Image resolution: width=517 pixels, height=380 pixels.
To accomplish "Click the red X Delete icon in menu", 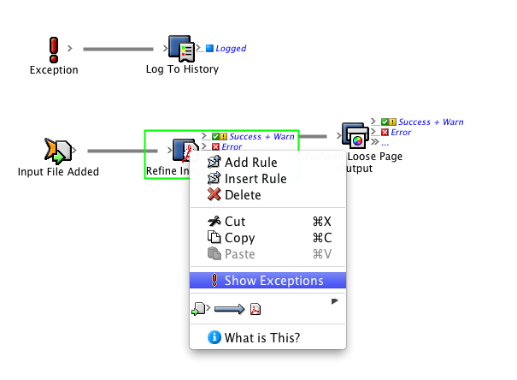I will pos(214,195).
